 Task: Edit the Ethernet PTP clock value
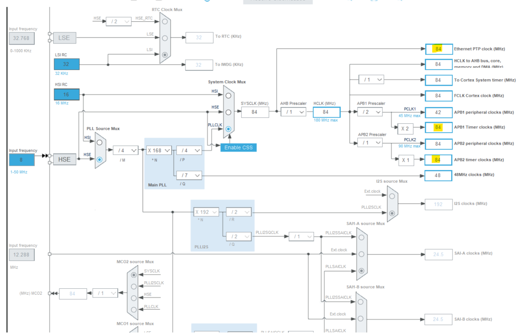tap(438, 49)
